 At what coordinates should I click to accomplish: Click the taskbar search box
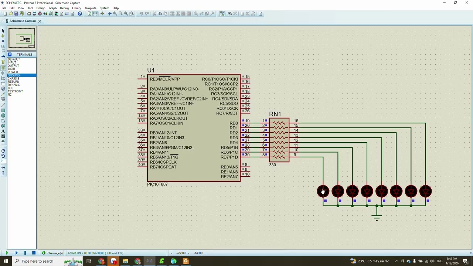48,261
